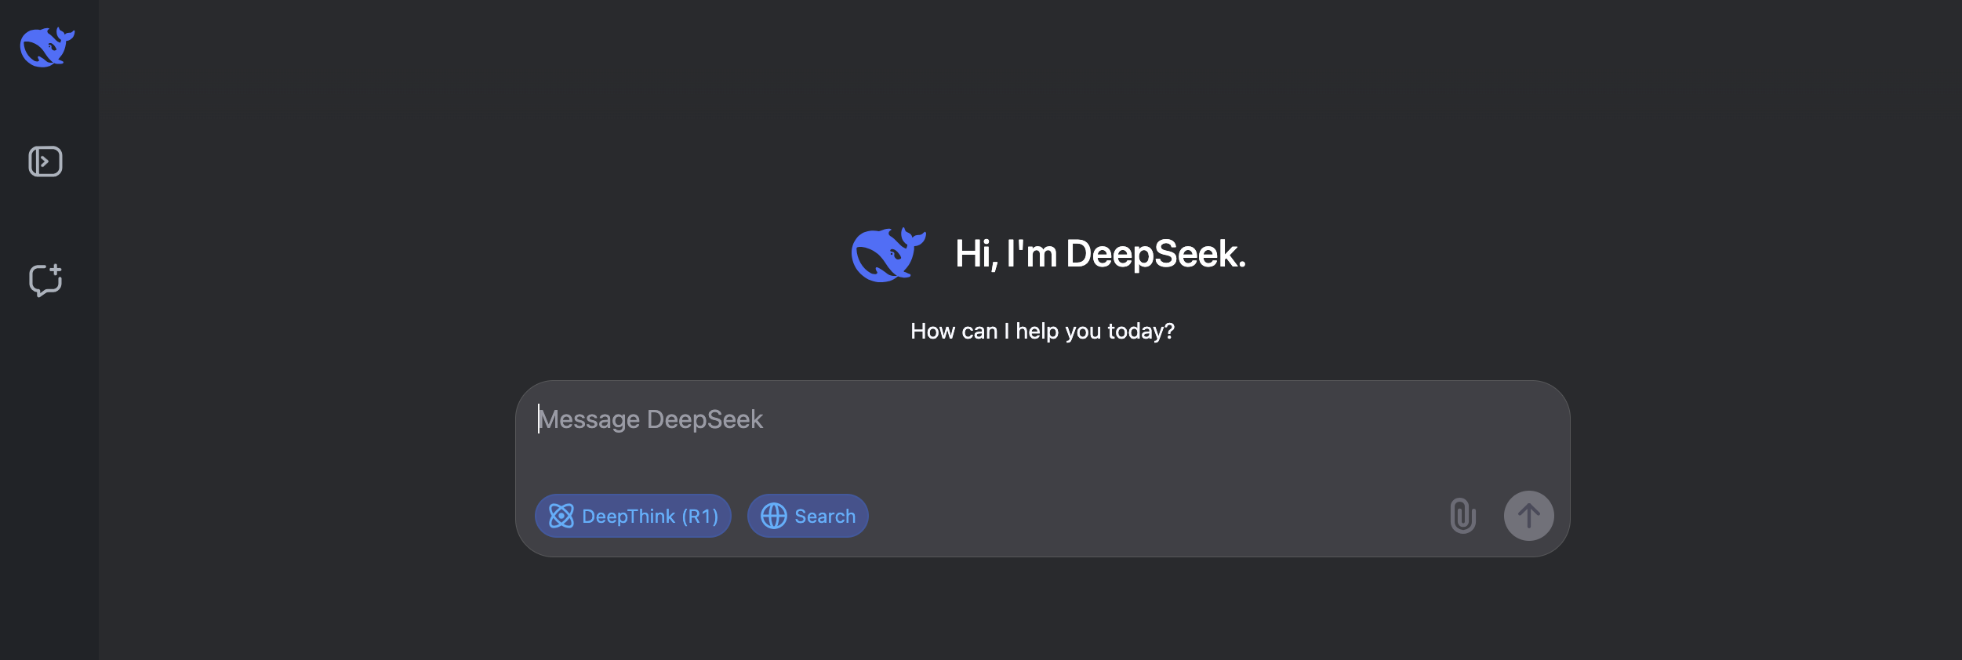Click the DeepSeek whale logo in sidebar
Image resolution: width=1962 pixels, height=660 pixels.
point(47,47)
